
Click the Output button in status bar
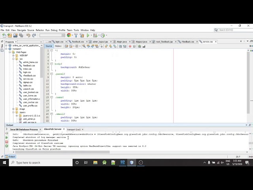pos(10,157)
